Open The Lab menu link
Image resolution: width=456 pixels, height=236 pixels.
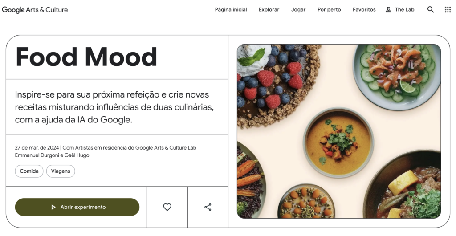[x=404, y=10]
